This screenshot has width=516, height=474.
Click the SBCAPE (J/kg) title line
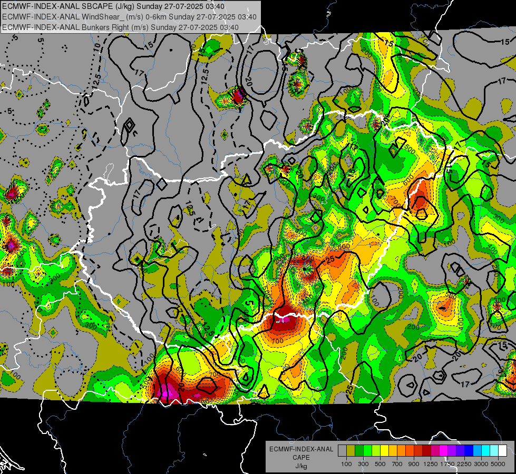click(113, 6)
